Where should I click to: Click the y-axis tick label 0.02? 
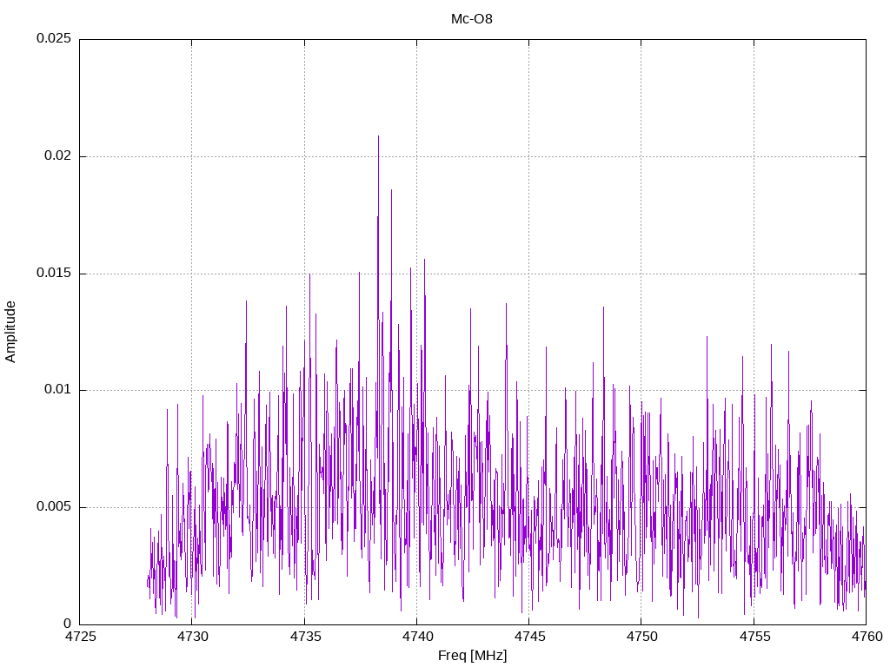point(58,155)
